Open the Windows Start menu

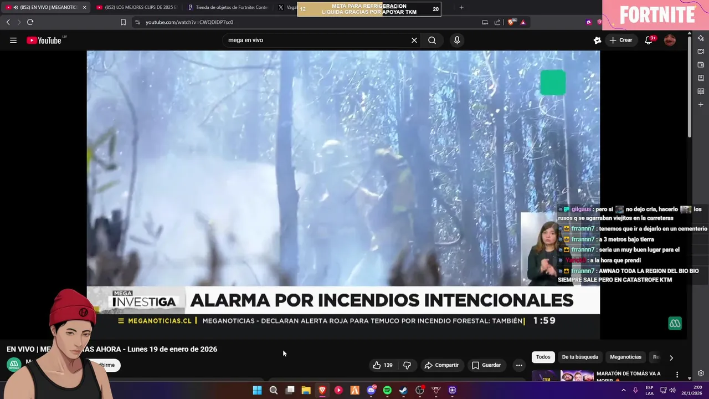pyautogui.click(x=257, y=390)
